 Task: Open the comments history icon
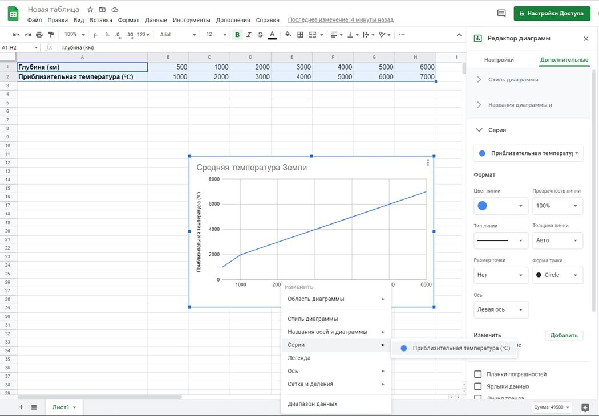click(501, 13)
